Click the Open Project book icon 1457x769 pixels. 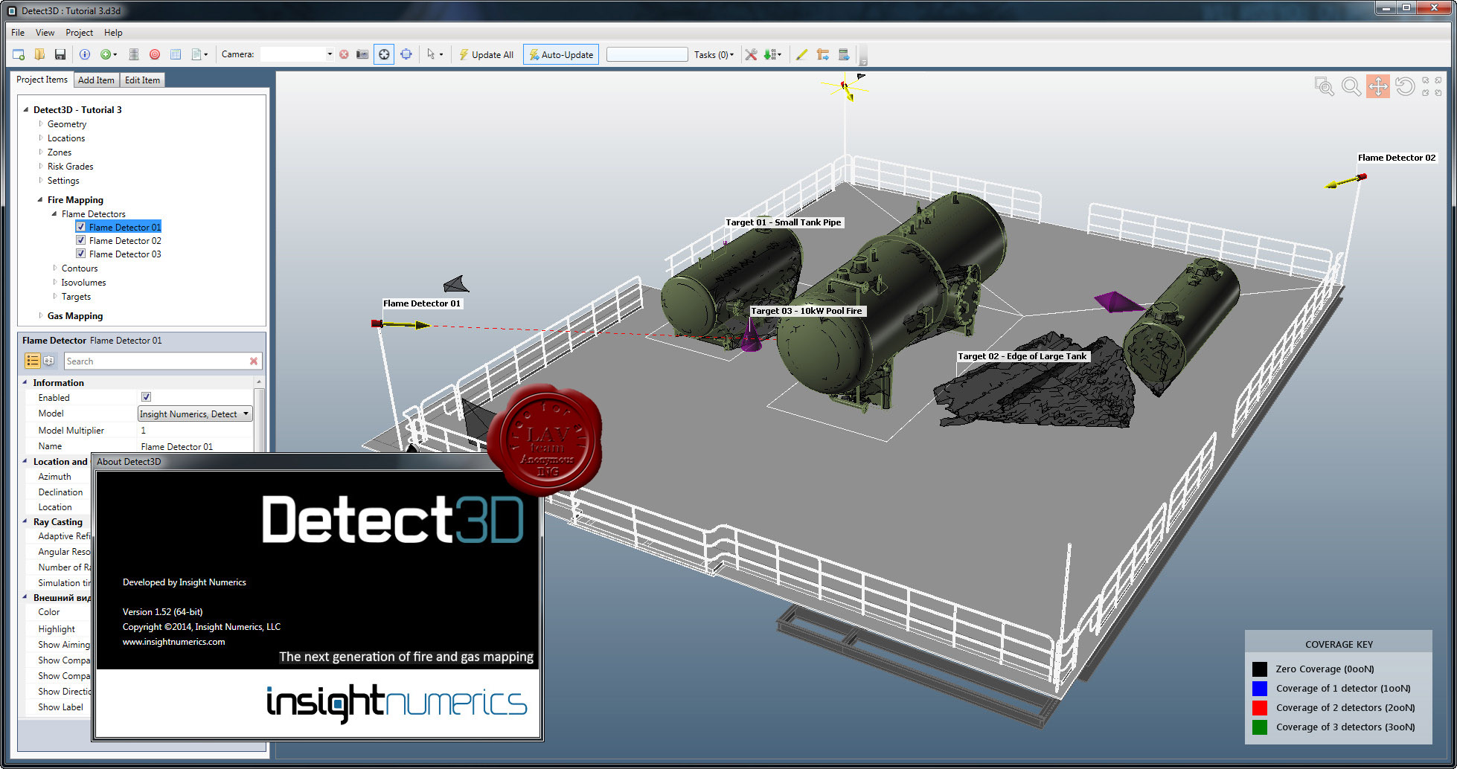39,54
